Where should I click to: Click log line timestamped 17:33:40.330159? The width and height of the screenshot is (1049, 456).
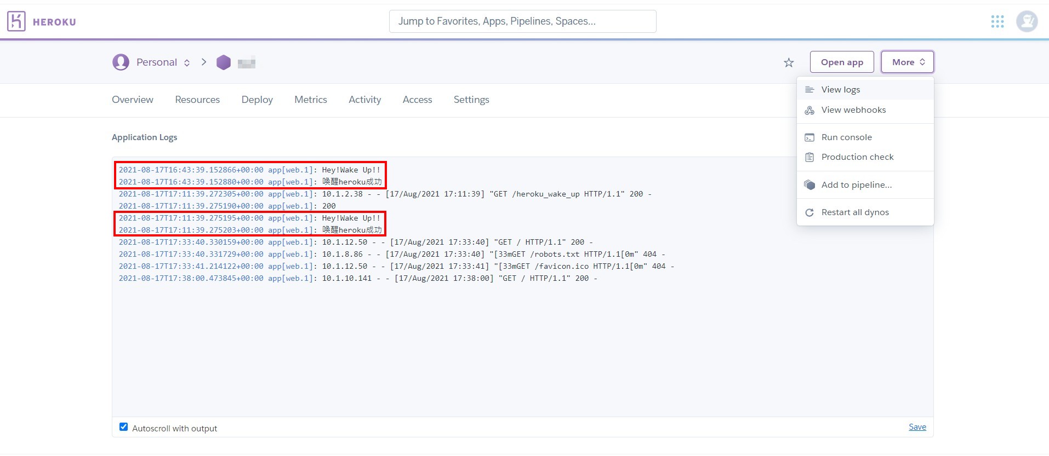[x=356, y=242]
